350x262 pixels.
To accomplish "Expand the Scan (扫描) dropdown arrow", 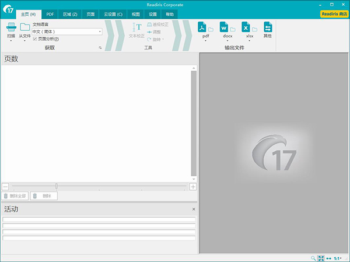I will 11,41.
